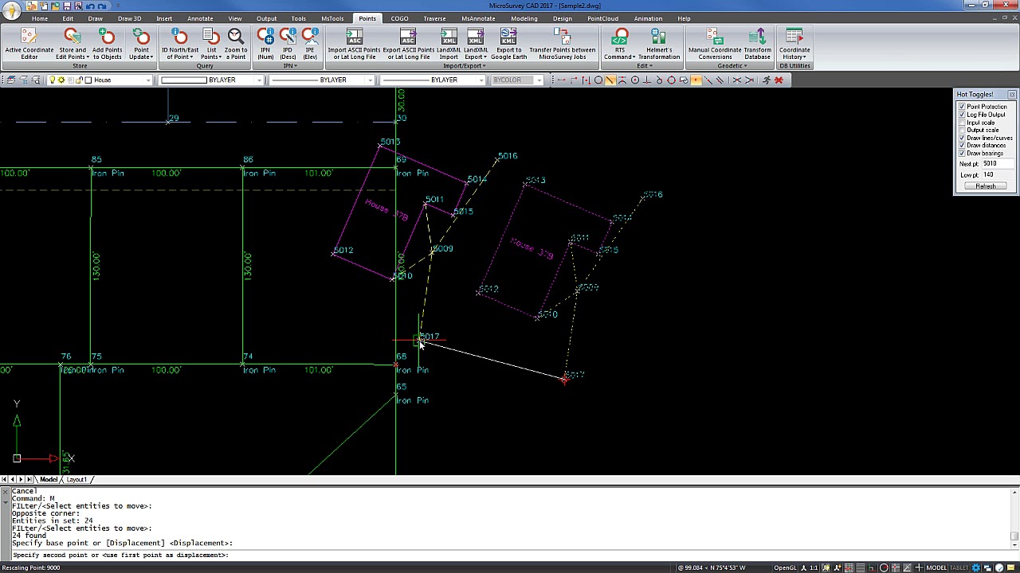
Task: Open the Active Coordinate Editor
Action: coord(29,44)
